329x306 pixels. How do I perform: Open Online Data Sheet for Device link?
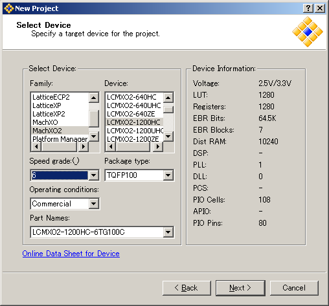pyautogui.click(x=71, y=254)
